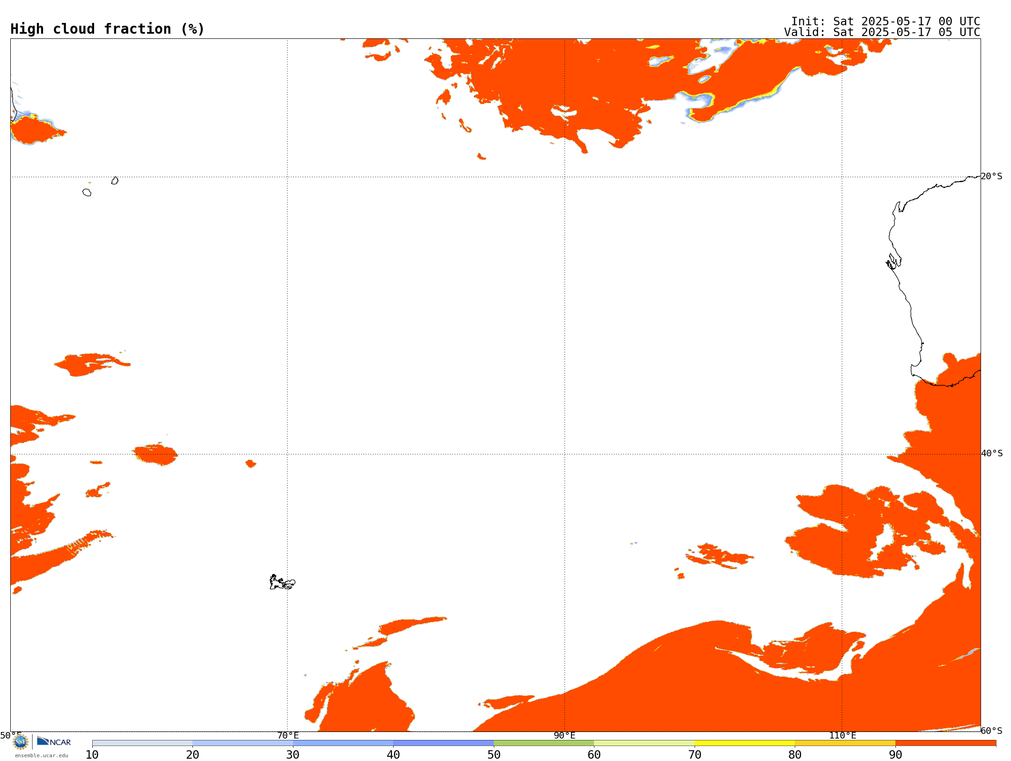Click the colorbar tick label 80

795,755
